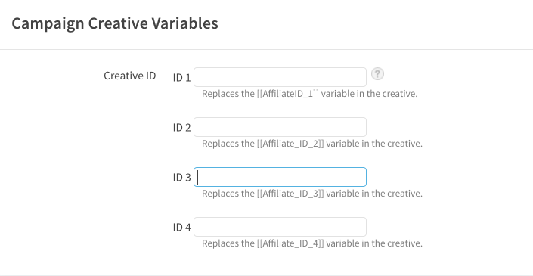Click the [[Affiliate_ID_2]] variable text
This screenshot has width=533, height=276.
pos(290,144)
